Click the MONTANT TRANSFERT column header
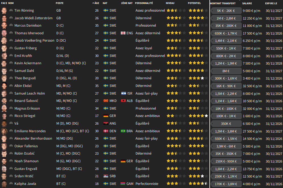 coord(223,3)
